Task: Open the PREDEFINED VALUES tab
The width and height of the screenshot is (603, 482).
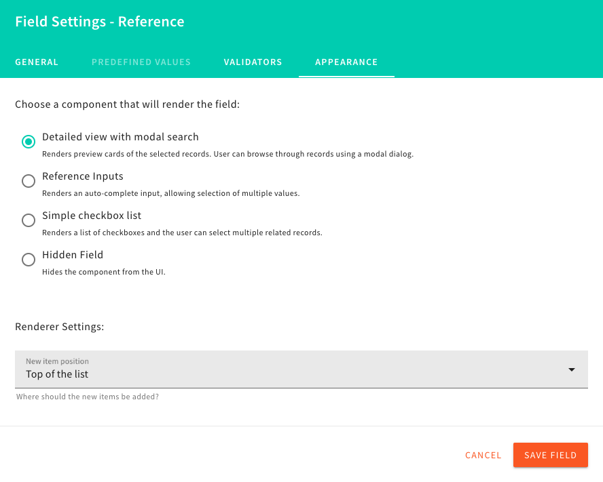Action: (141, 62)
